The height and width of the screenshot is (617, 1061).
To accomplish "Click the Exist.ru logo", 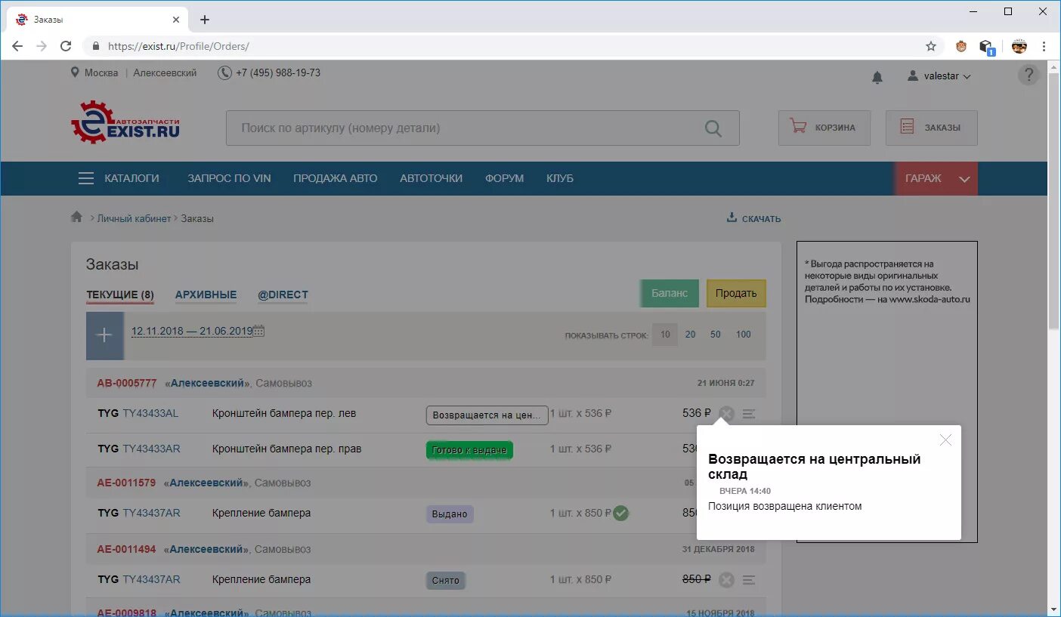I will pyautogui.click(x=125, y=122).
